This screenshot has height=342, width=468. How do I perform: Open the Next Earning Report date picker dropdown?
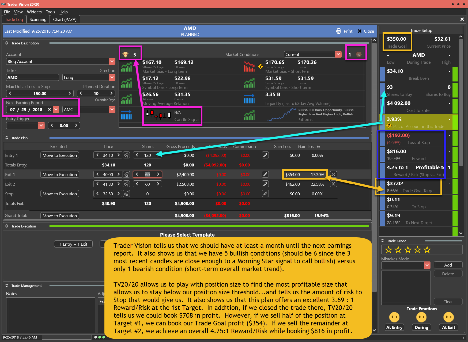tap(56, 109)
